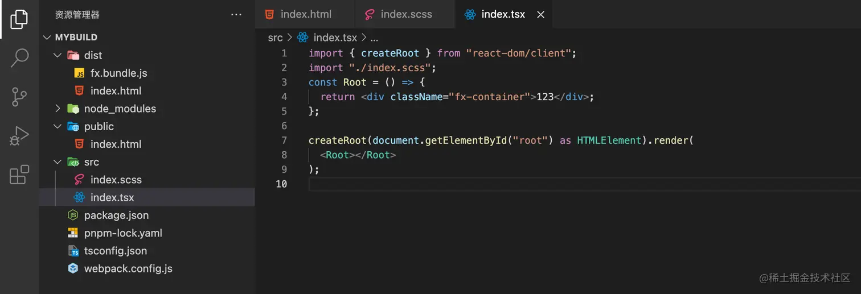Click "fx-container" className value

coord(490,97)
